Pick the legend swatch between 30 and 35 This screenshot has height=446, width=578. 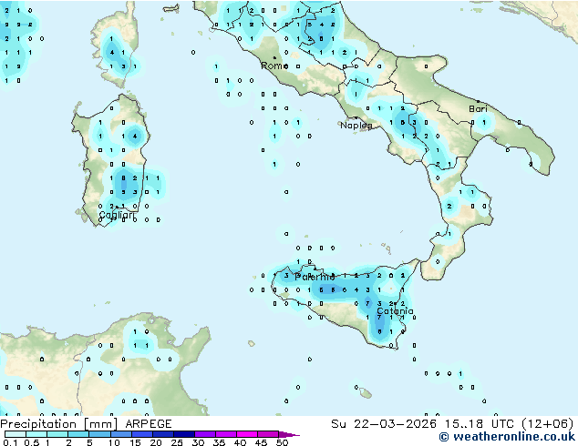205,434
